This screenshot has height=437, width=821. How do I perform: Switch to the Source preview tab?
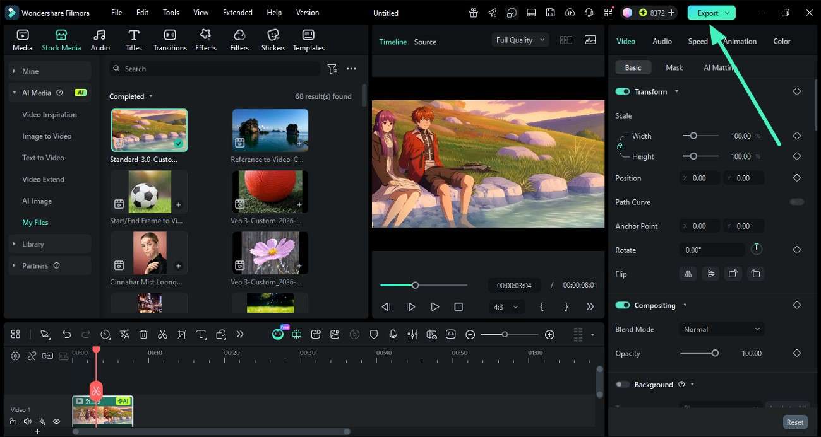(425, 42)
